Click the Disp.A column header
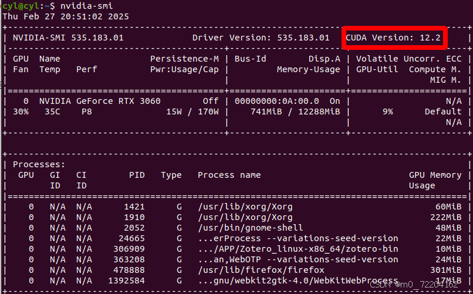 [x=325, y=59]
